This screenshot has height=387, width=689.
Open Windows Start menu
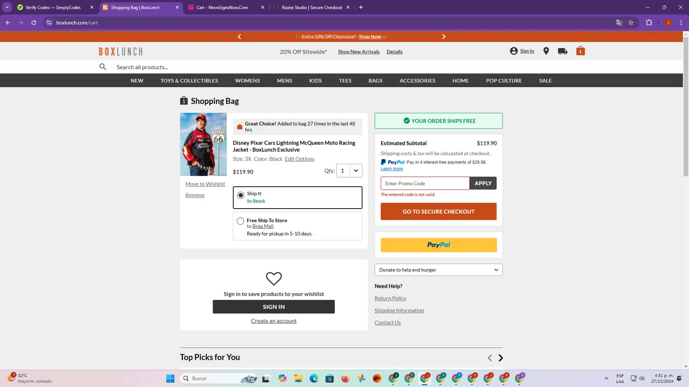pos(170,378)
